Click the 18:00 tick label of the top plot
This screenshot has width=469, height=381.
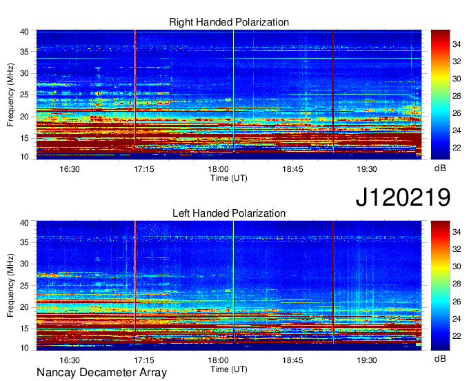point(219,169)
